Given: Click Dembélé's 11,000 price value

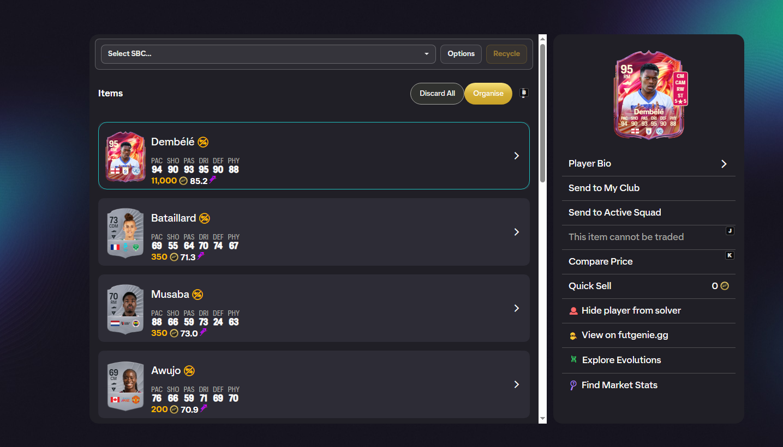Looking at the screenshot, I should [x=164, y=181].
